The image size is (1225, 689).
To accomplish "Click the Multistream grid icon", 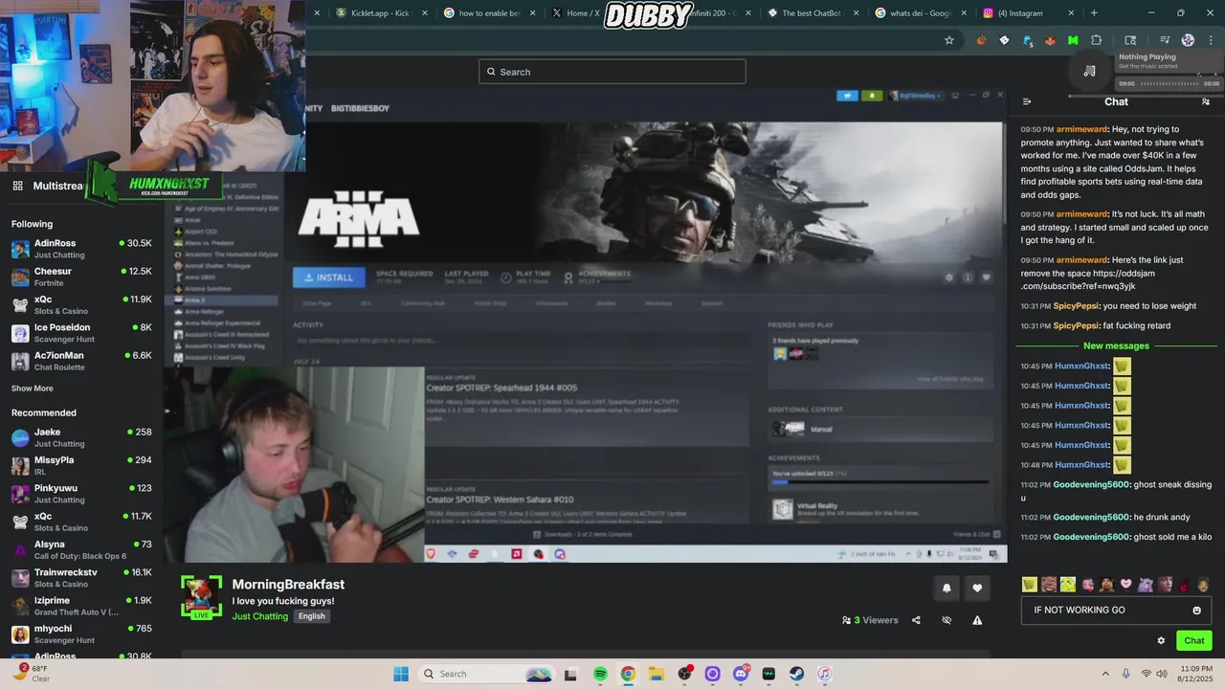I will click(x=17, y=186).
